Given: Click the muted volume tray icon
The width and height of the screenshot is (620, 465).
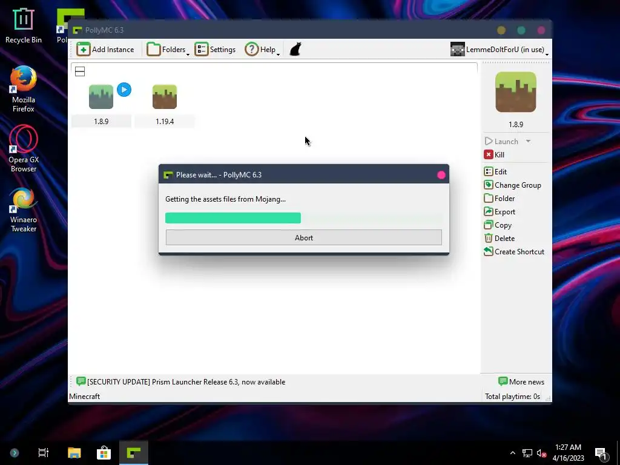Looking at the screenshot, I should pos(541,453).
